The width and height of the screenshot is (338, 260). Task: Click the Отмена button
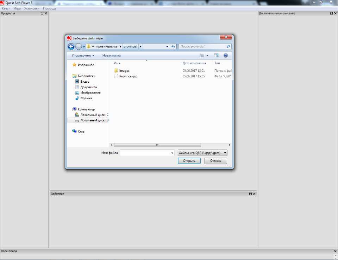215,161
